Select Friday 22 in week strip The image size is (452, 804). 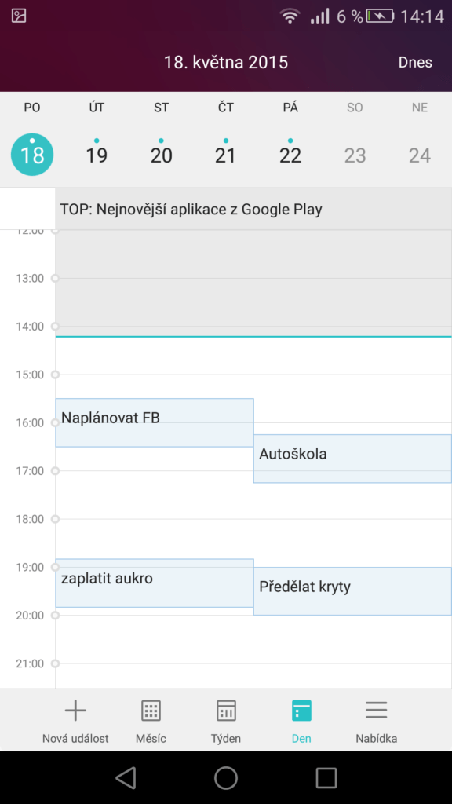click(290, 155)
